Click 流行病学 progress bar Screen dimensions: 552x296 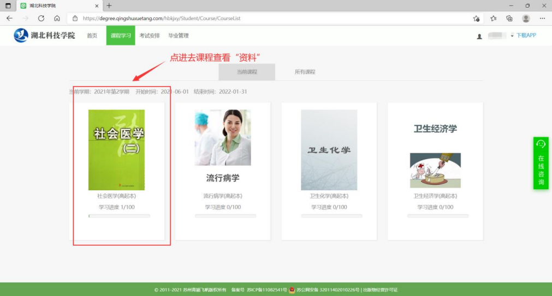(225, 216)
